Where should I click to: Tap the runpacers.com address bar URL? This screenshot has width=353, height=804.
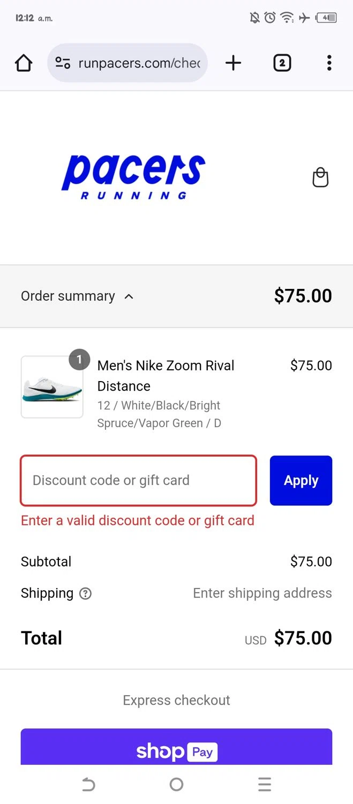139,63
